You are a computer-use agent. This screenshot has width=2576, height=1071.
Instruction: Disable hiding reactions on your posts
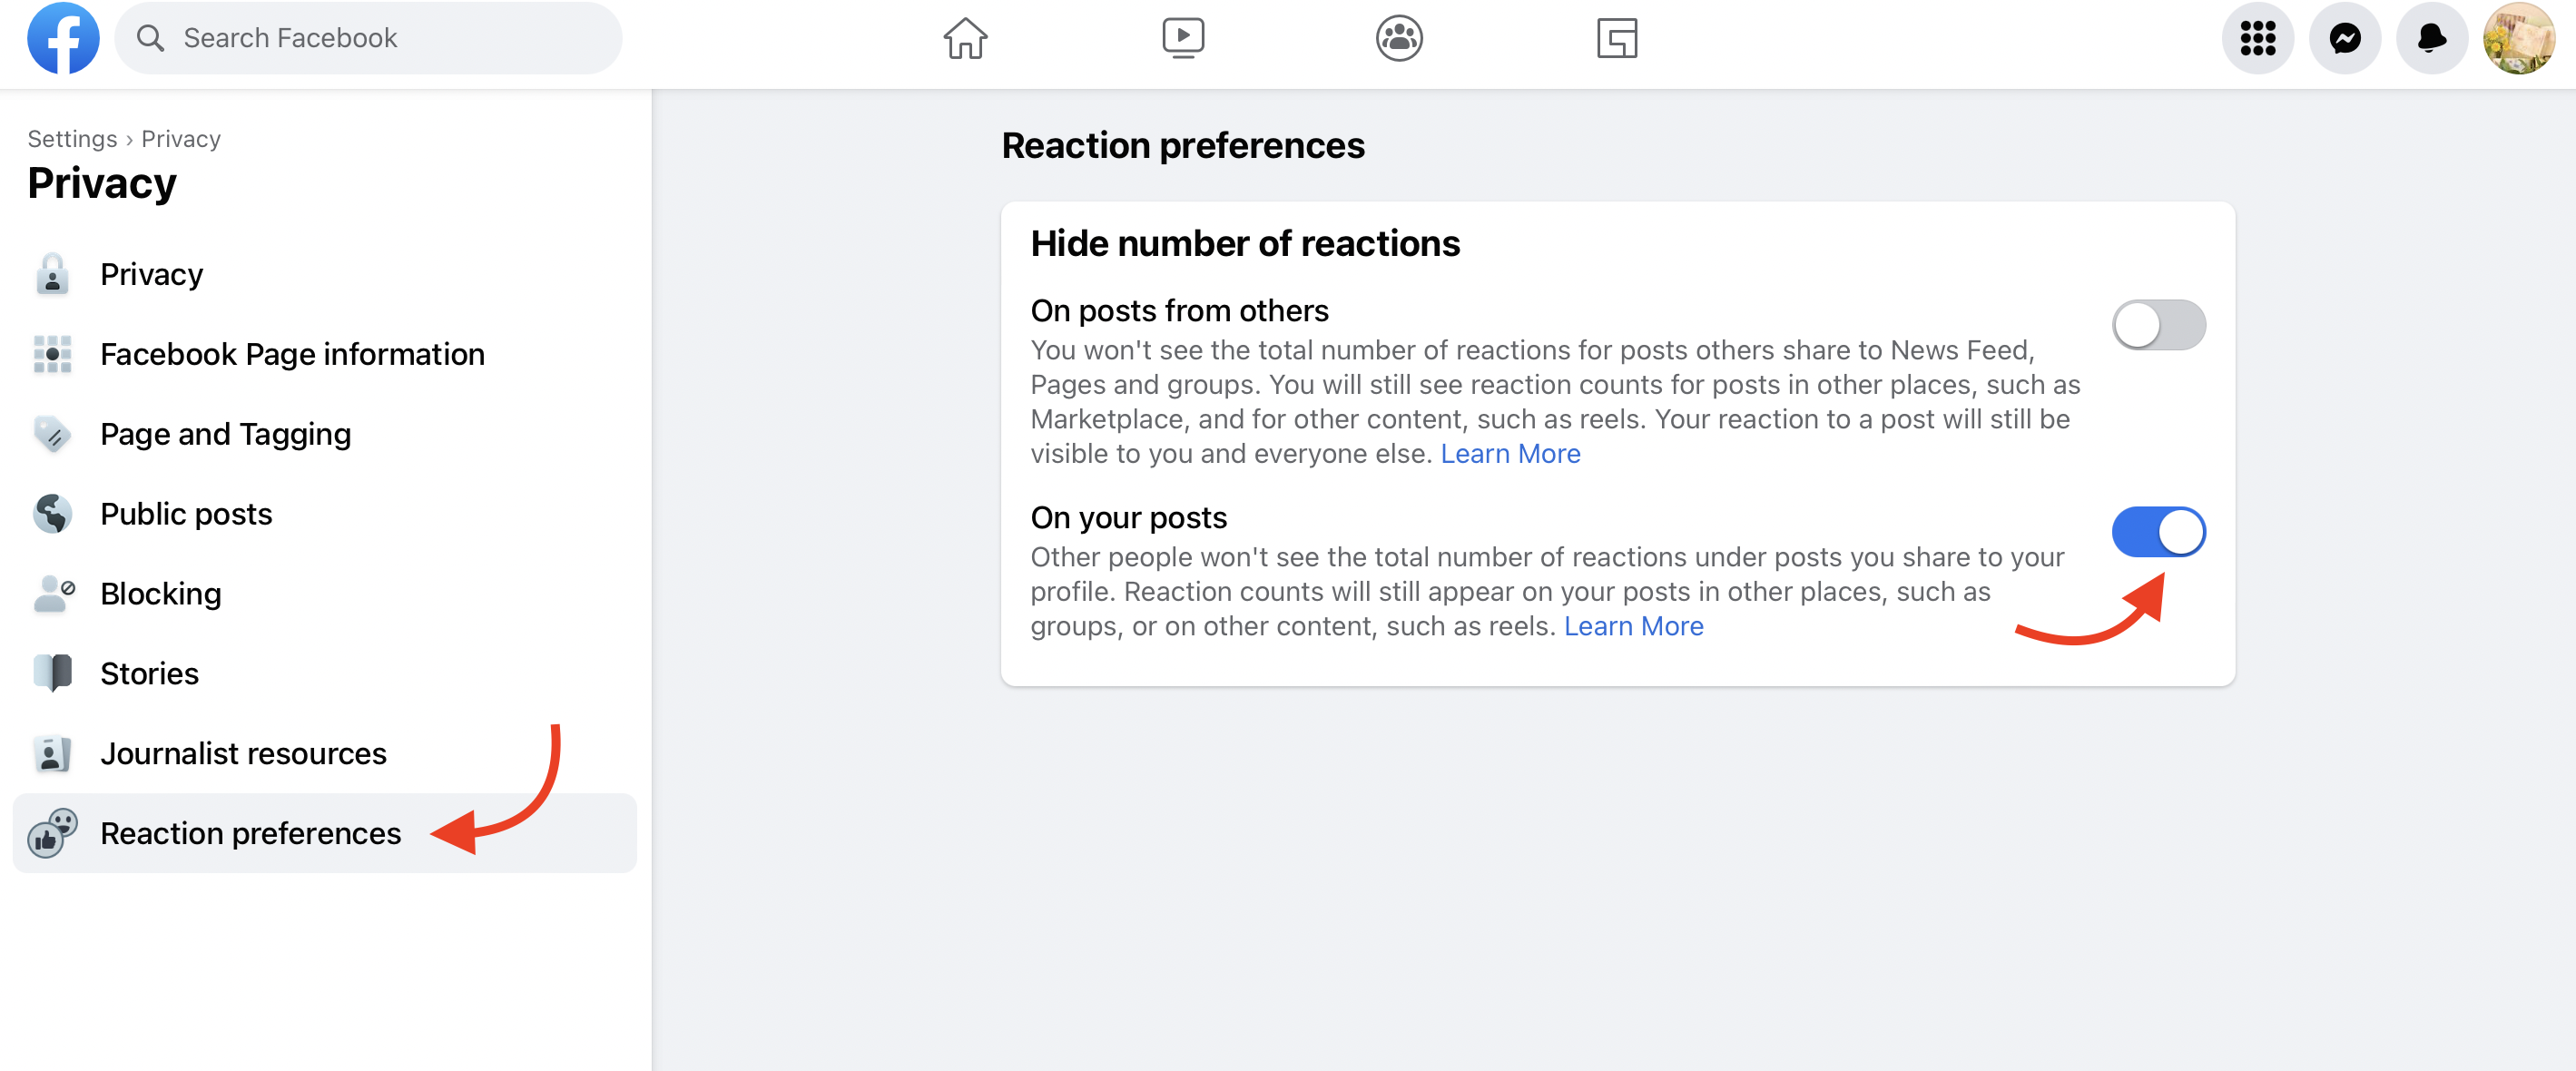[2159, 531]
